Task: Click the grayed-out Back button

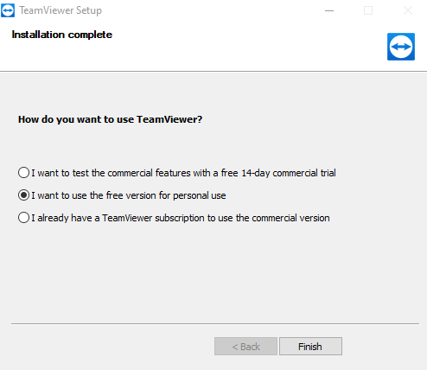Action: click(245, 347)
